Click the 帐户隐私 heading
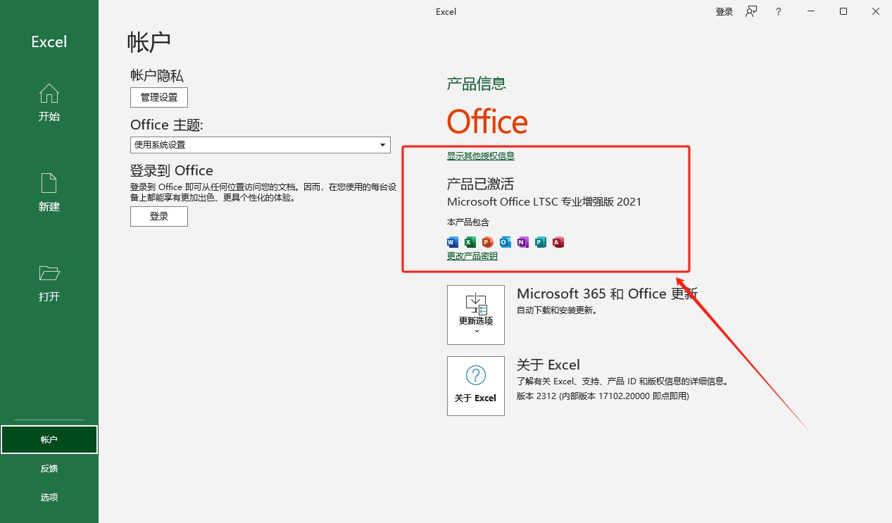The height and width of the screenshot is (523, 892). click(x=157, y=75)
